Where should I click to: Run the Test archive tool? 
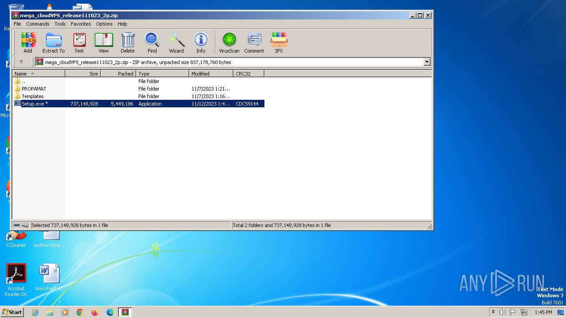coord(79,43)
